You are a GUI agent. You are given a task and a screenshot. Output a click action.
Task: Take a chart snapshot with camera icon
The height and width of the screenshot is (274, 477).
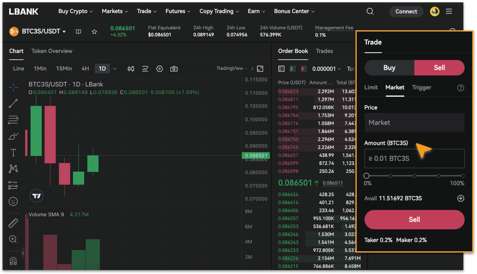(x=174, y=69)
